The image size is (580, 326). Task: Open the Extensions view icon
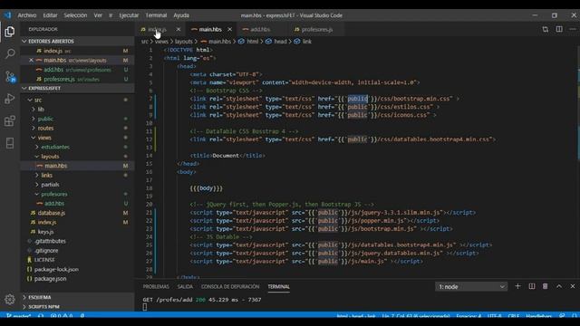point(10,120)
